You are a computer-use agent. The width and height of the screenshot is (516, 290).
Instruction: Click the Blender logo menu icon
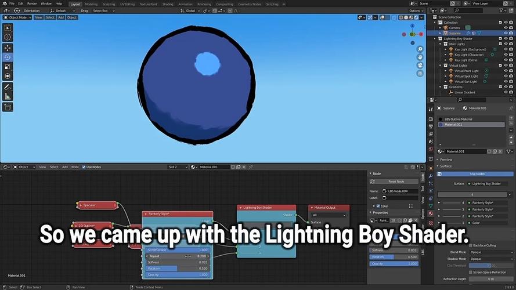point(4,3)
